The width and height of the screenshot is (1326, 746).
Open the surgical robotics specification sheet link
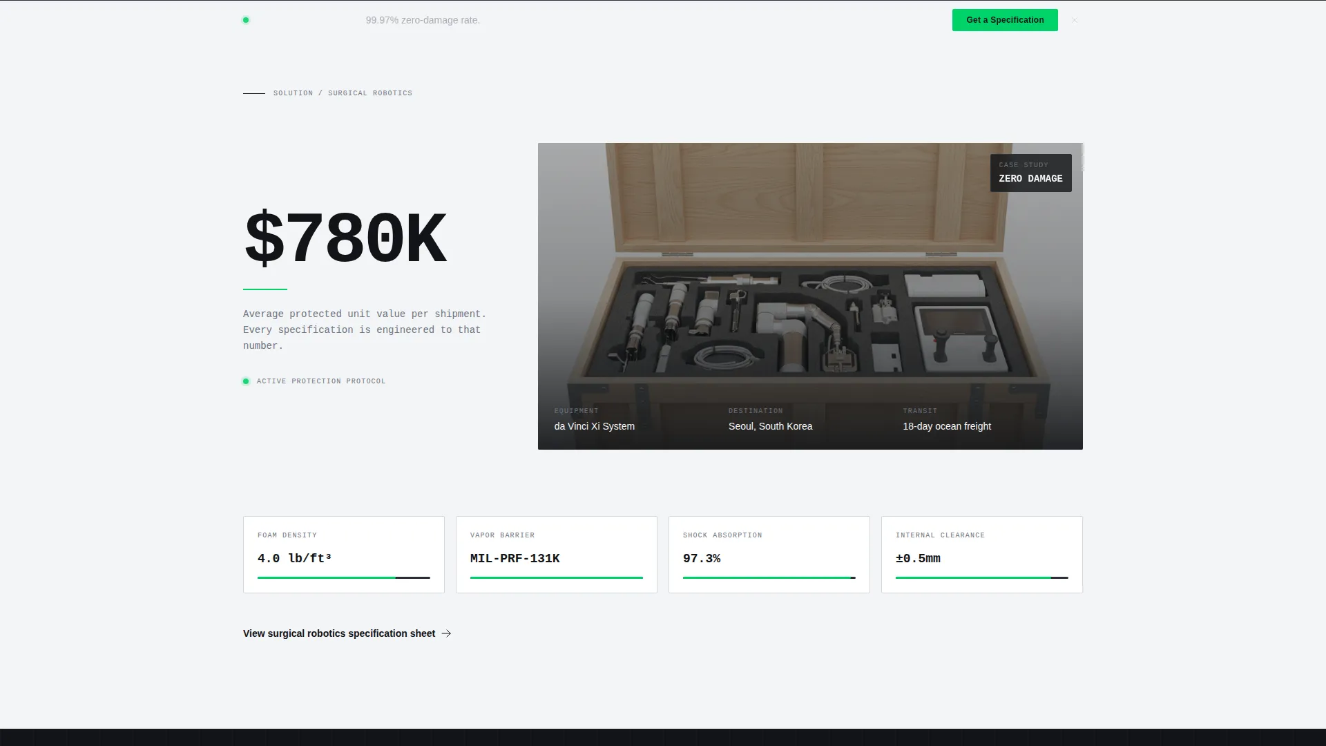(x=347, y=633)
